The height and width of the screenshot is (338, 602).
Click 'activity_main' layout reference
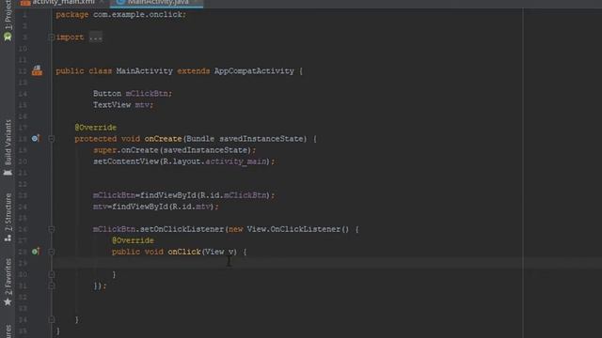tap(236, 161)
